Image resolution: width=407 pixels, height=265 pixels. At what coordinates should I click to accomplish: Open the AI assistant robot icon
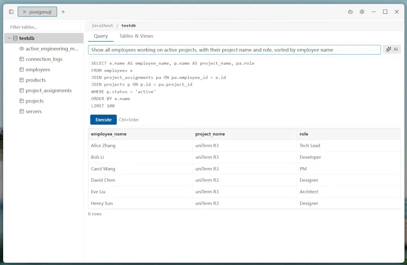(x=351, y=12)
